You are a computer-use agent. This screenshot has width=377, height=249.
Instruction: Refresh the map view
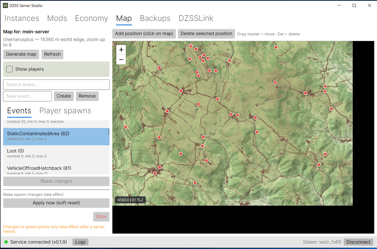coord(52,54)
